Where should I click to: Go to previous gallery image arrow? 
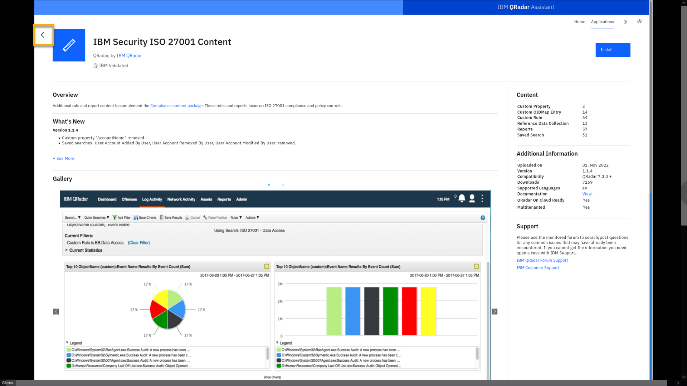[56, 312]
